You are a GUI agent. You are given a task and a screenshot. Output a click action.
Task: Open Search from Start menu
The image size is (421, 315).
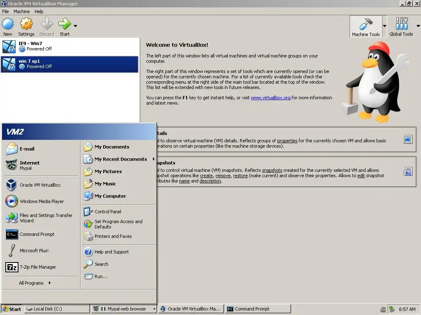pos(119,264)
